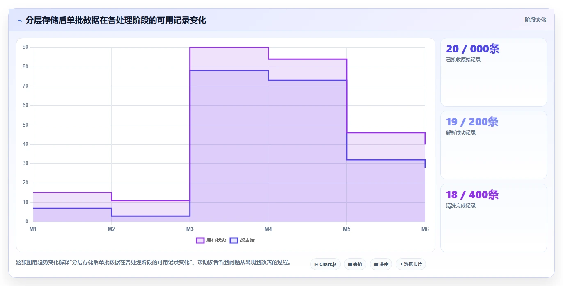Click the 表格 chip icon
The width and height of the screenshot is (563, 286).
coord(350,265)
